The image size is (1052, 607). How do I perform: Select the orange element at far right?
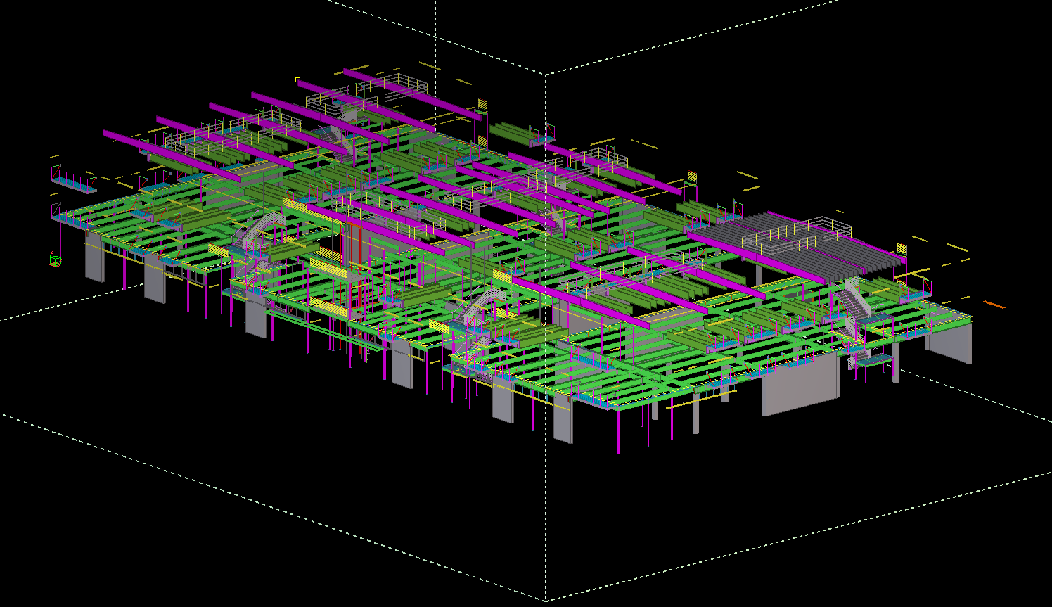pyautogui.click(x=993, y=304)
